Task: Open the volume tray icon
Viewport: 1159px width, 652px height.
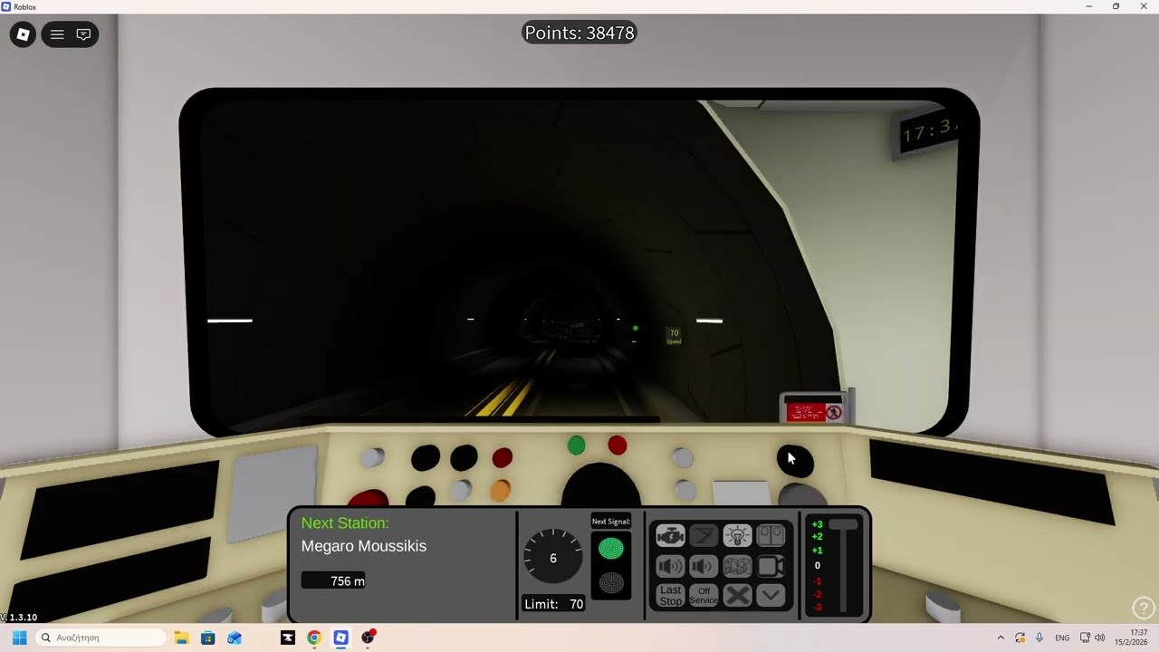Action: point(1099,638)
